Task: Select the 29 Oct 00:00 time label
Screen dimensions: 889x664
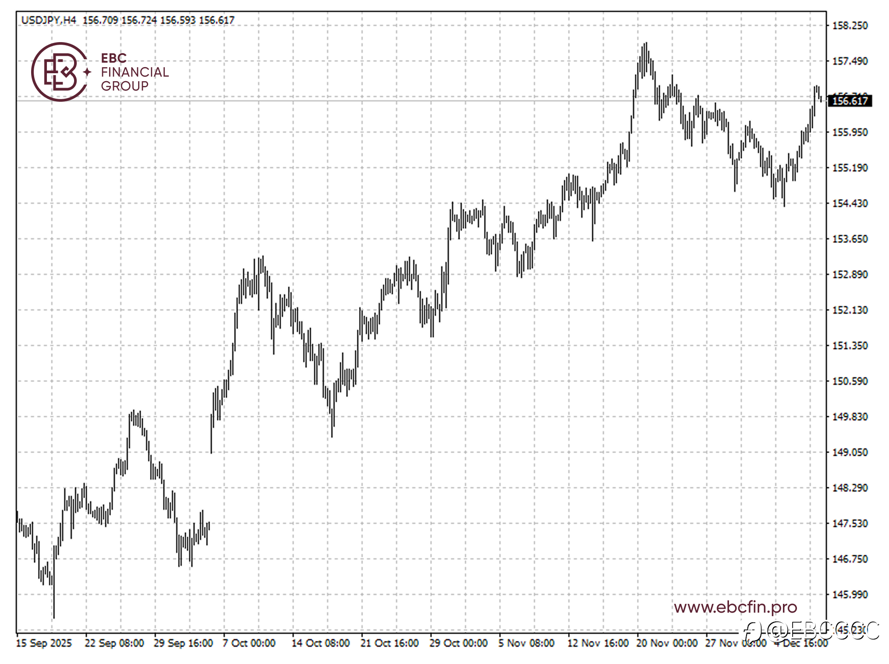Action: (459, 643)
